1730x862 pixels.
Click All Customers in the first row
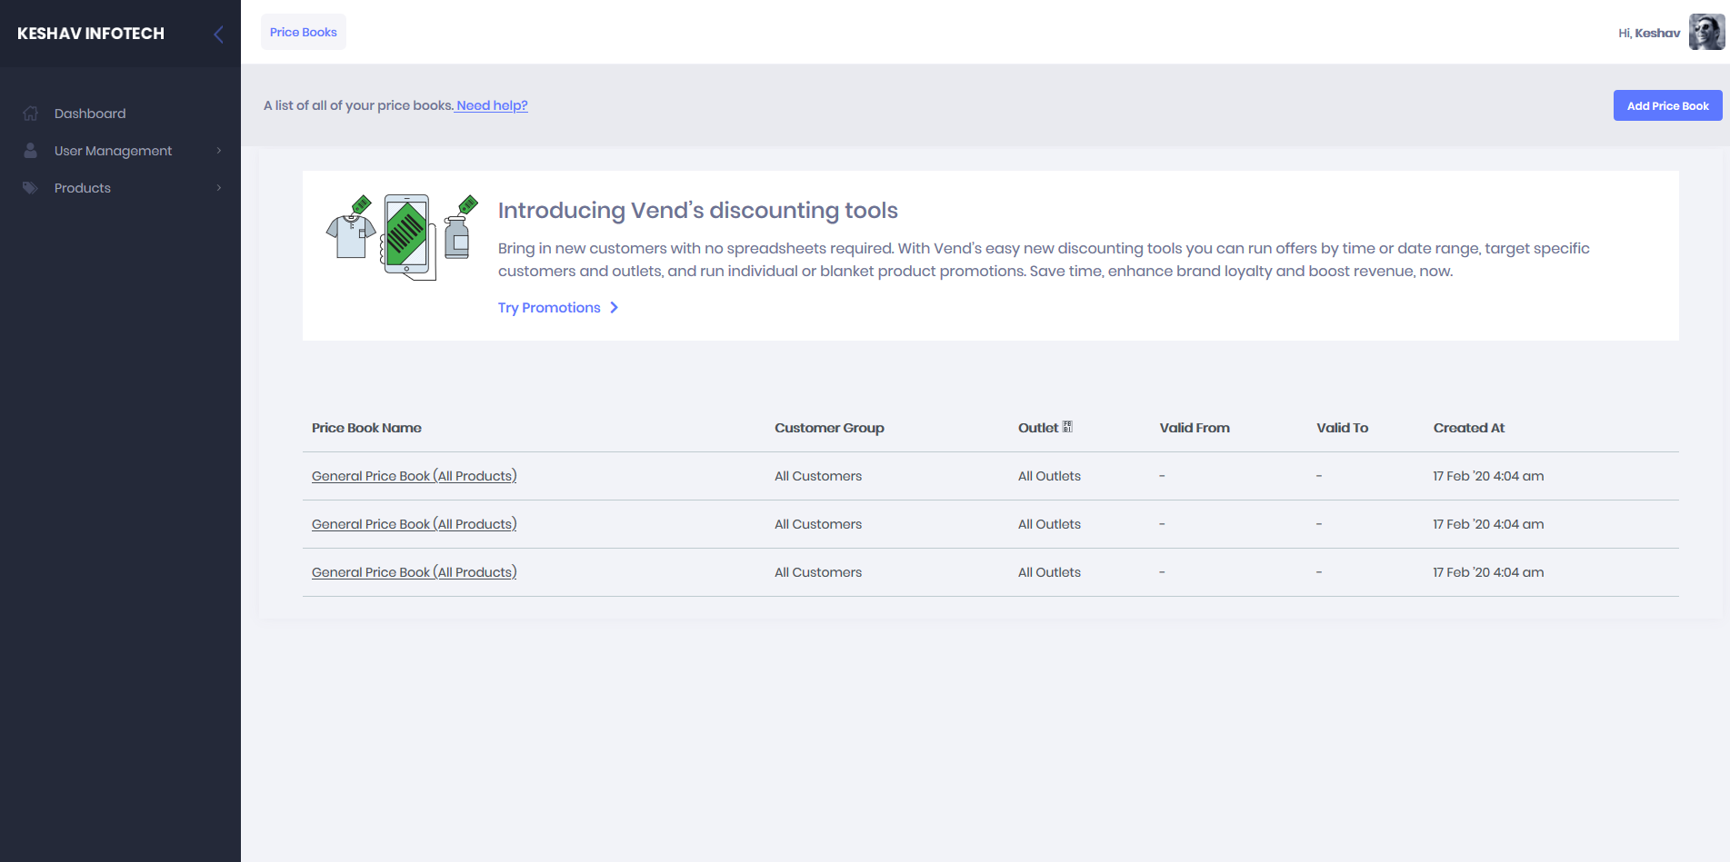pyautogui.click(x=818, y=476)
